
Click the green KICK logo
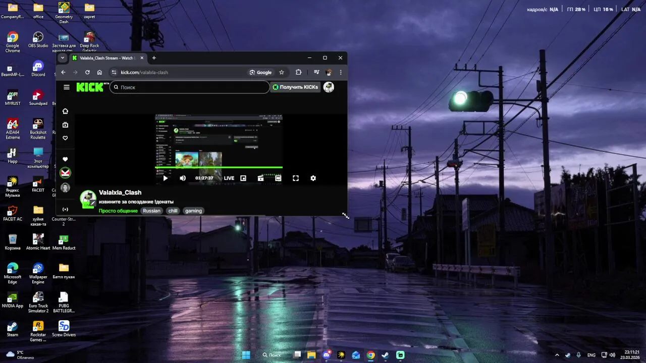tap(90, 87)
